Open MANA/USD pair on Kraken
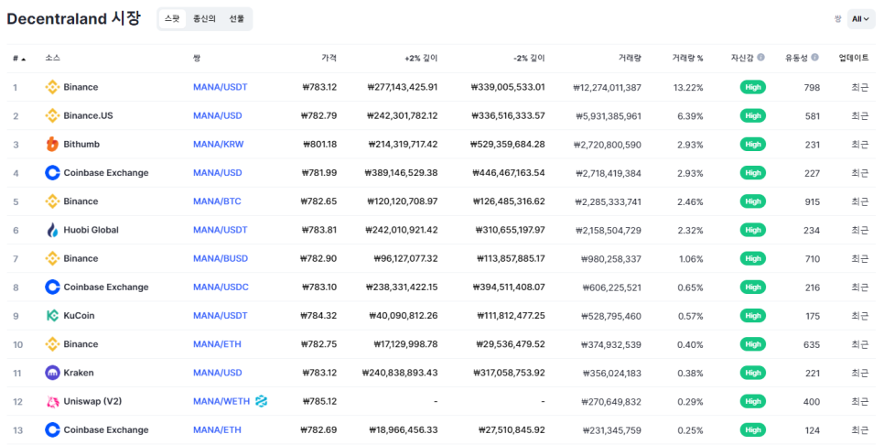 click(x=218, y=373)
